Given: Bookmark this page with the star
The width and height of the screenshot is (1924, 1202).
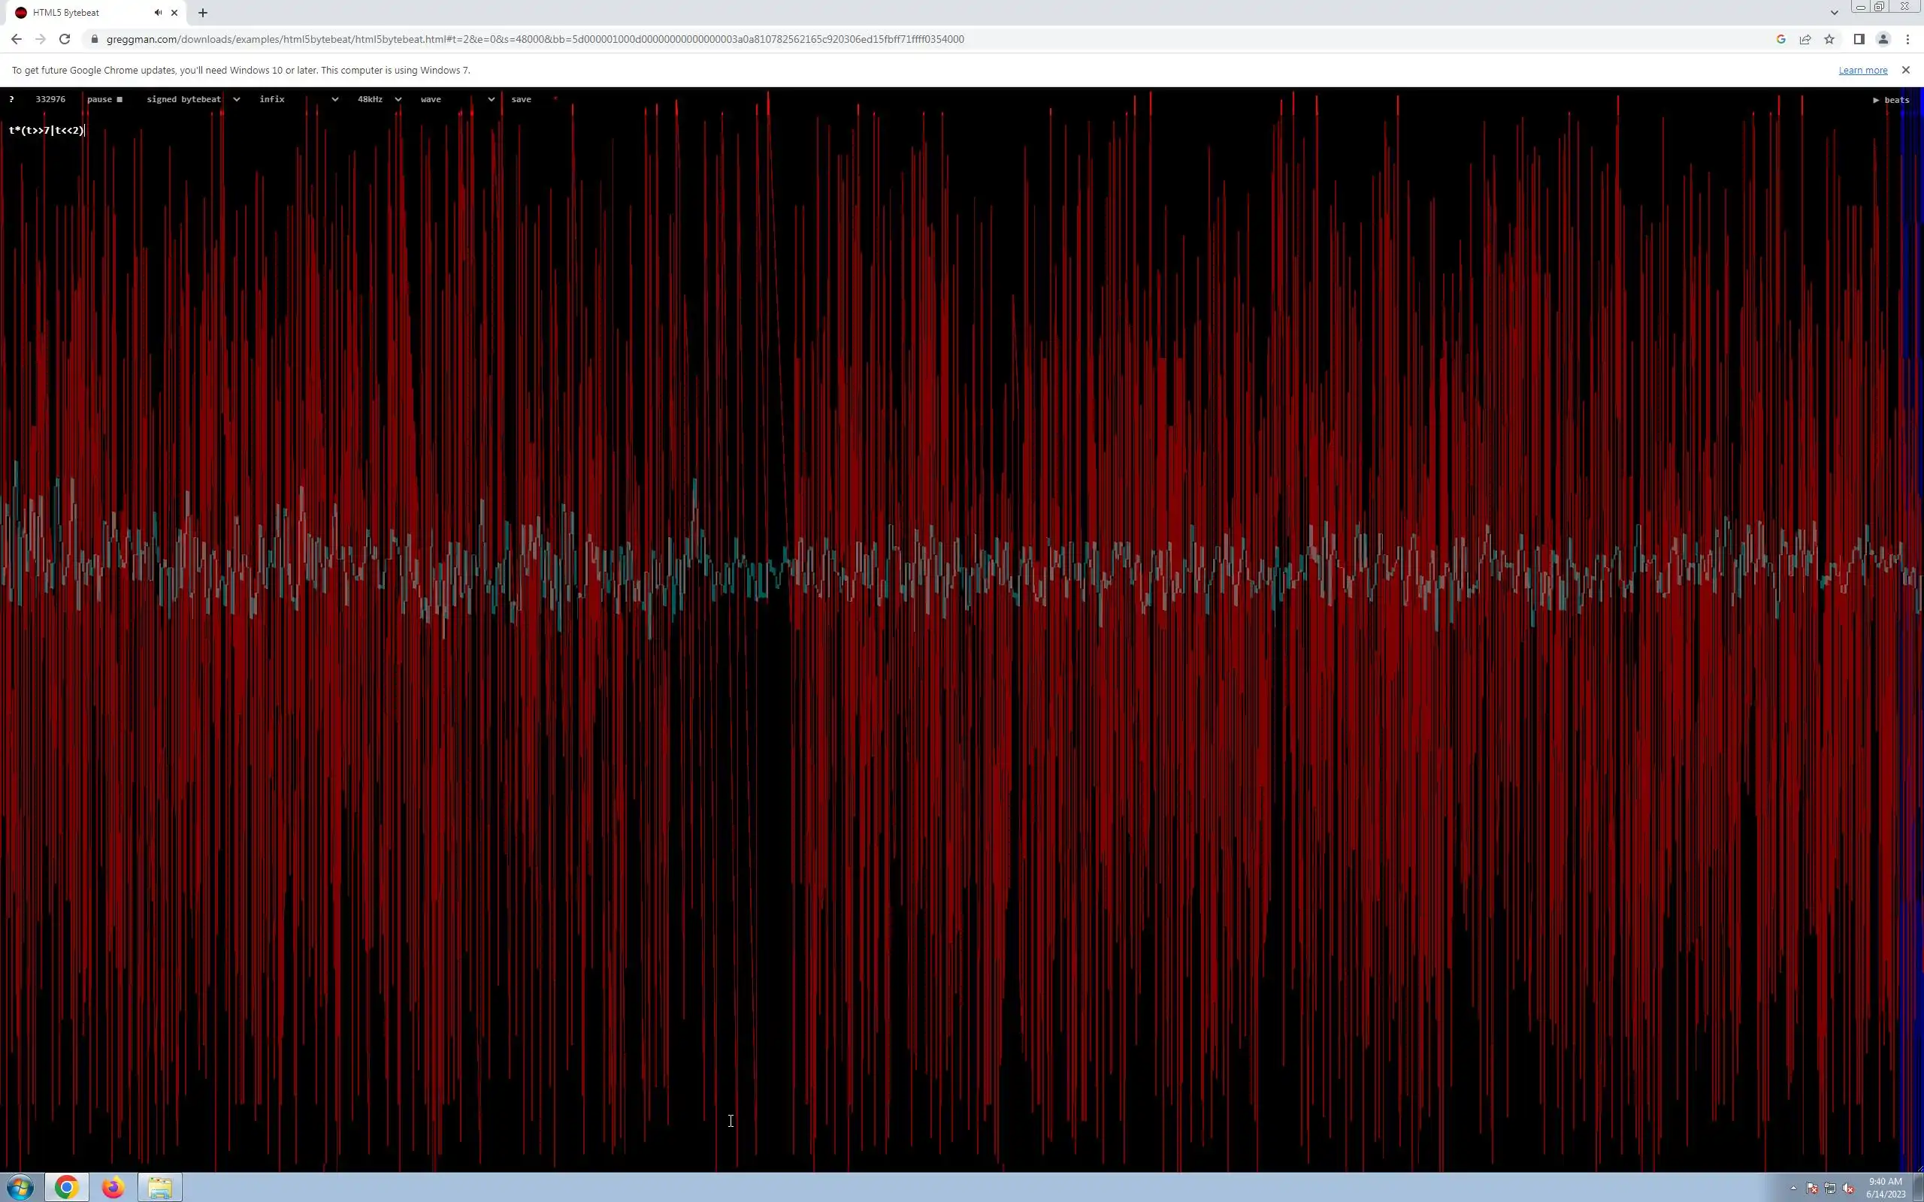Looking at the screenshot, I should [x=1829, y=39].
